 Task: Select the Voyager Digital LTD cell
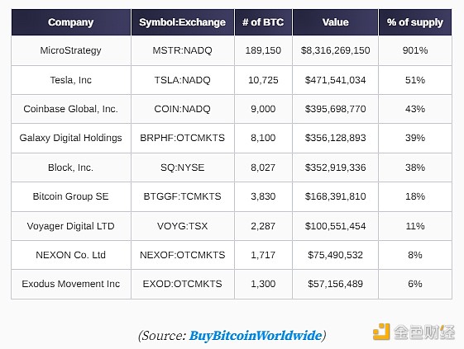[71, 226]
